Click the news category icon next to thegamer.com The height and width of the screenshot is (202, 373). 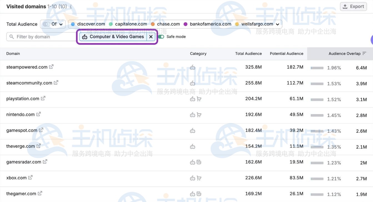[198, 193]
